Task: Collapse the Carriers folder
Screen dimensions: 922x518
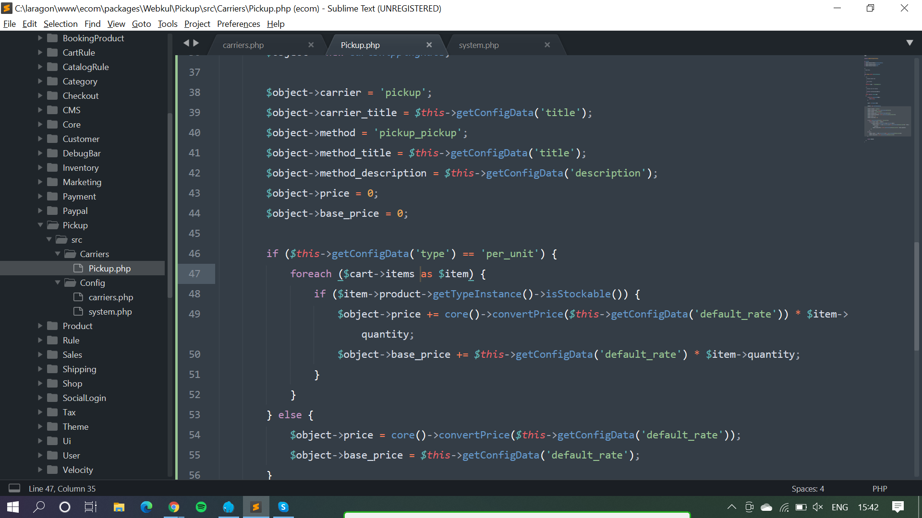Action: coord(58,254)
